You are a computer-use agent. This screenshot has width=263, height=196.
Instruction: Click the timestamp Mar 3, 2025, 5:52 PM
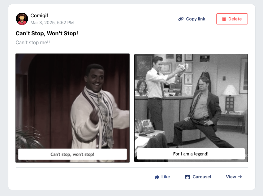click(52, 23)
